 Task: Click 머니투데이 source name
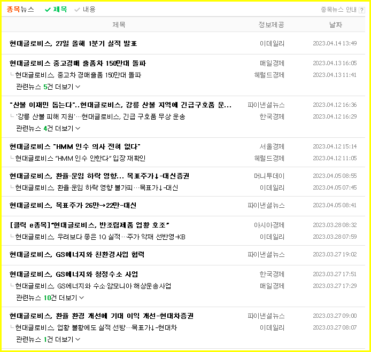269,176
